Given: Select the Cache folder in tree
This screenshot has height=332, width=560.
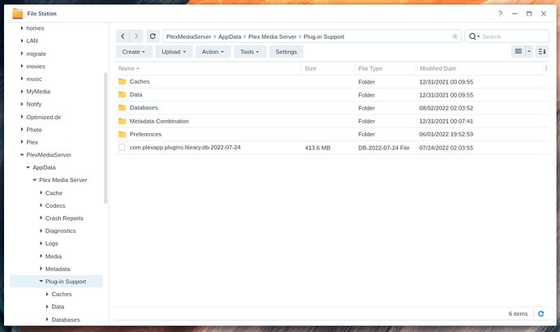Looking at the screenshot, I should click(54, 193).
